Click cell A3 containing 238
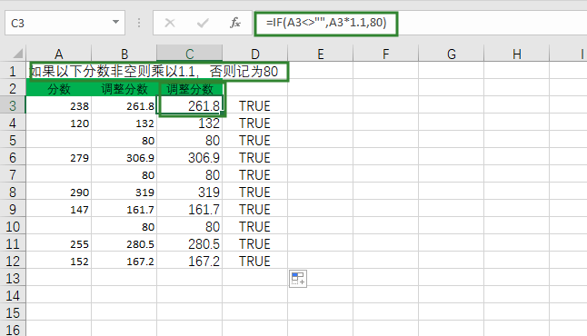The width and height of the screenshot is (587, 336). click(x=58, y=105)
